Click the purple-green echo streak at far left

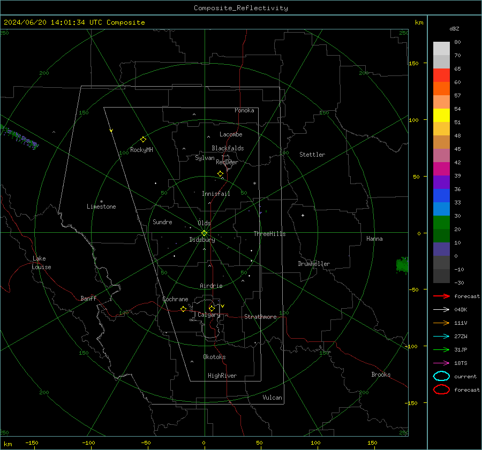click(x=19, y=138)
